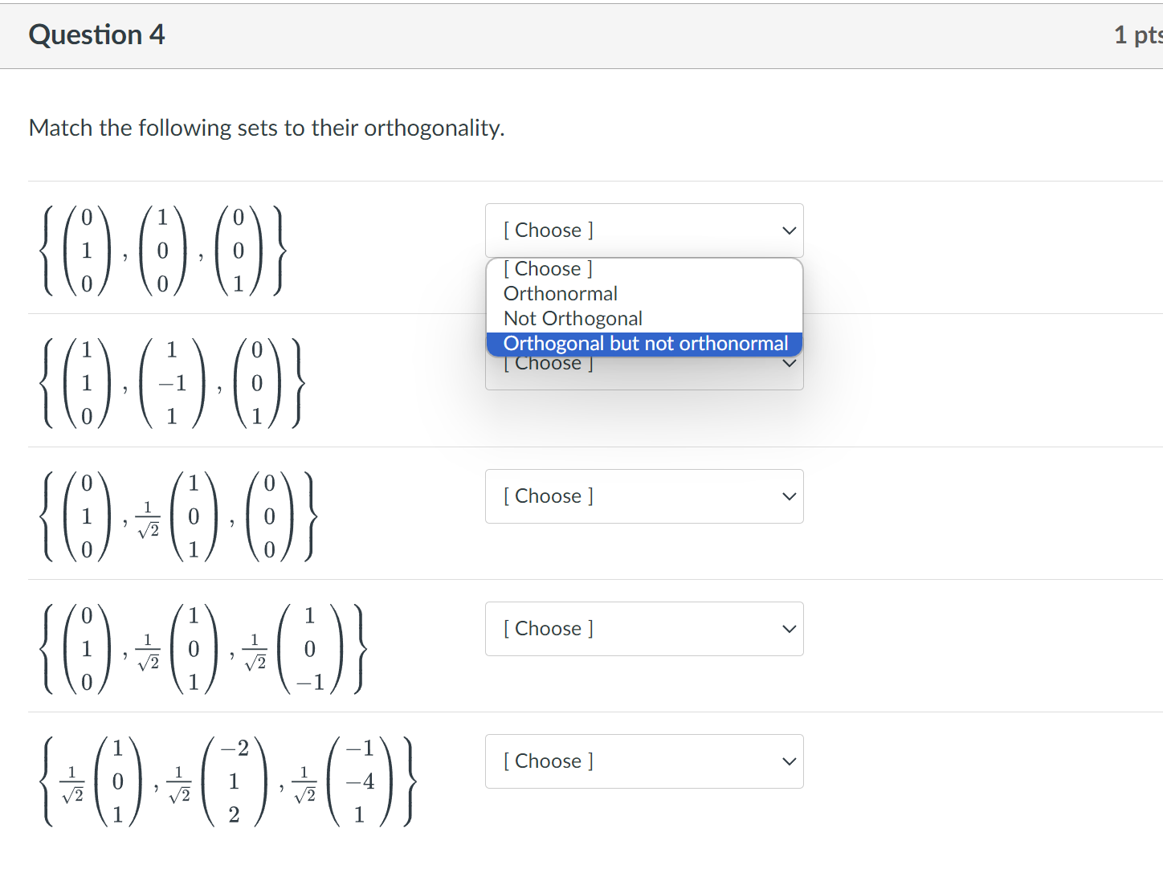Open the first matching dropdown

coord(643,231)
